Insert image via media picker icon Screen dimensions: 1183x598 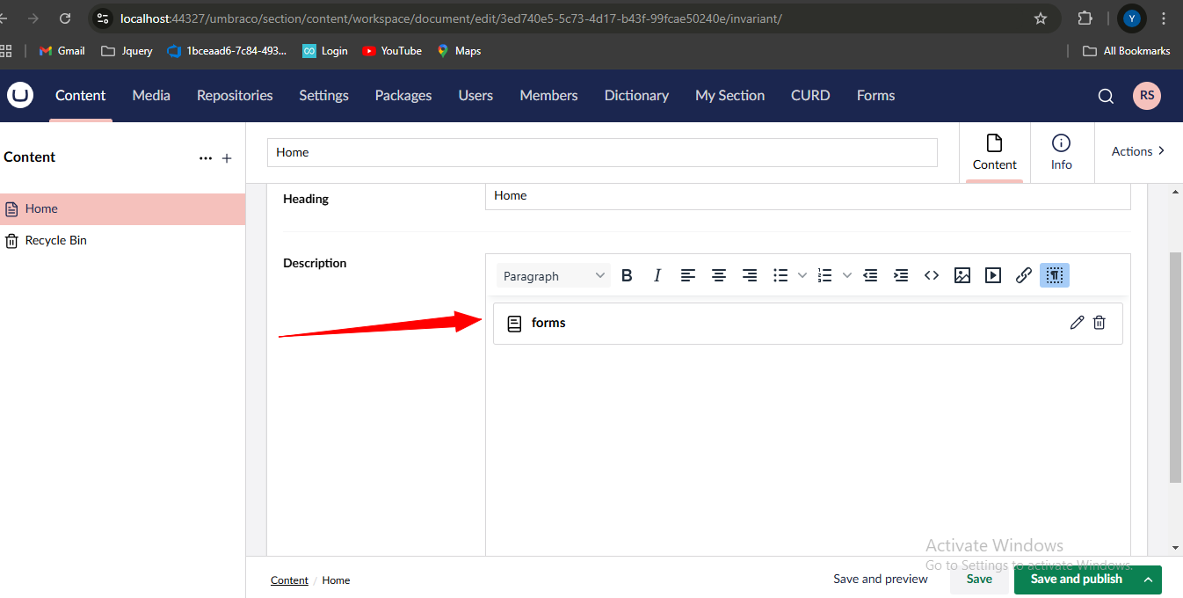tap(962, 275)
